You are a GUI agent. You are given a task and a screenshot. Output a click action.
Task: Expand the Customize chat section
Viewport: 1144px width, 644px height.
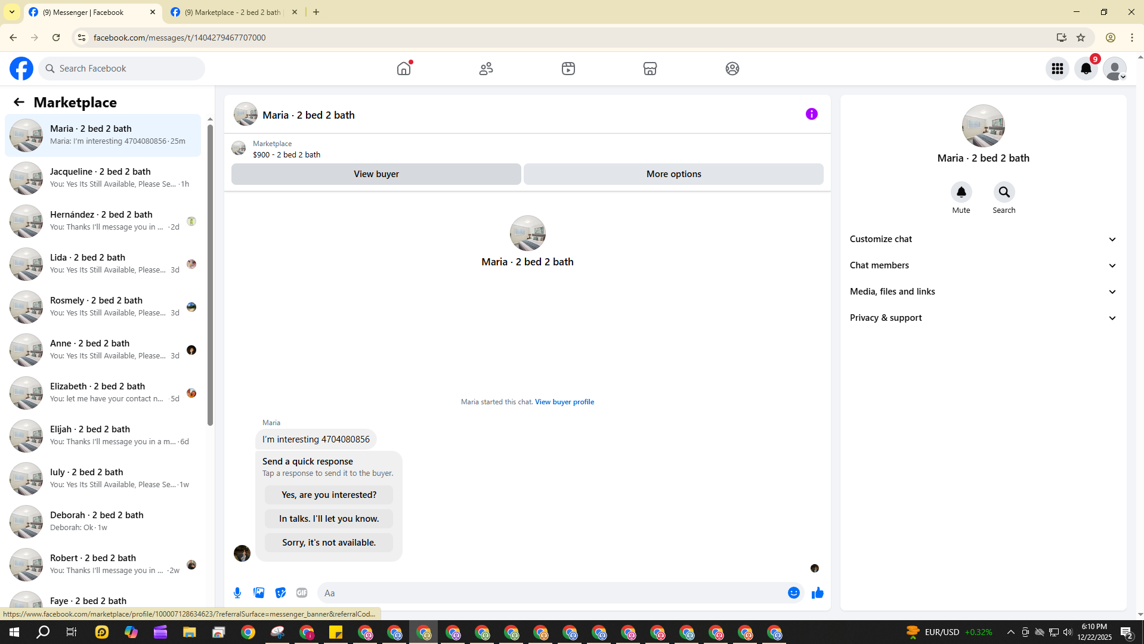point(983,239)
